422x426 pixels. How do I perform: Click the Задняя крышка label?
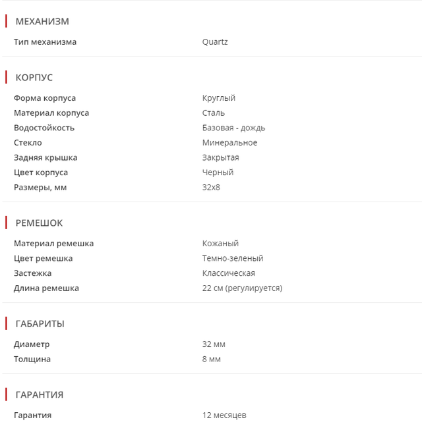pyautogui.click(x=45, y=158)
